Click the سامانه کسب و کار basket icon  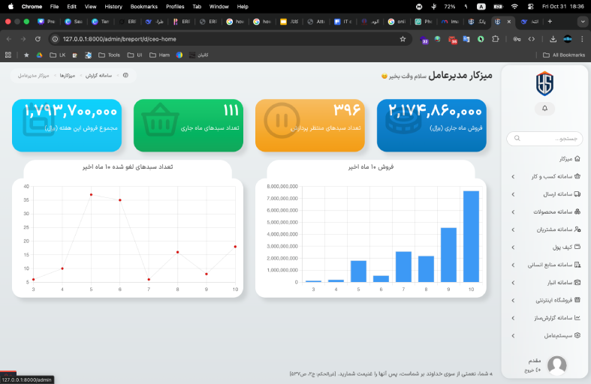point(577,176)
